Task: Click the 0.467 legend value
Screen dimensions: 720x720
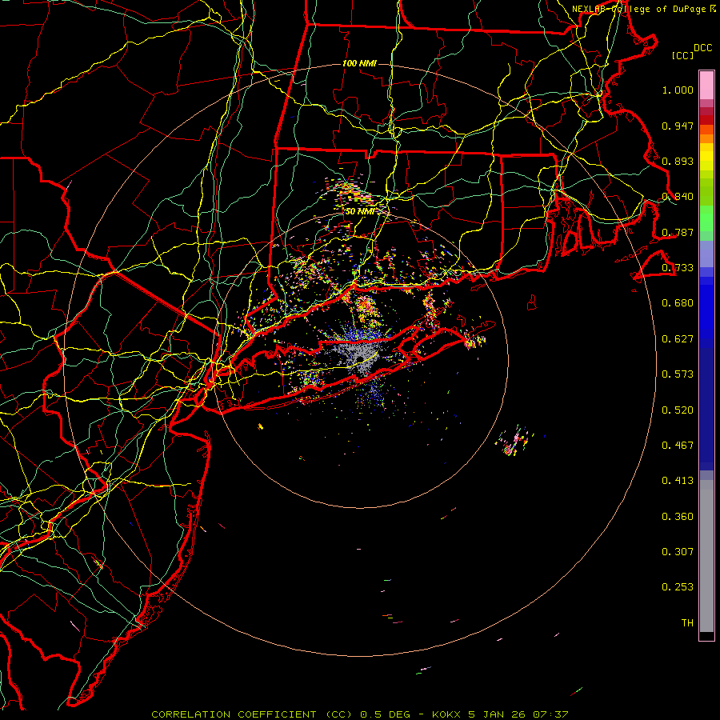Action: pos(678,446)
